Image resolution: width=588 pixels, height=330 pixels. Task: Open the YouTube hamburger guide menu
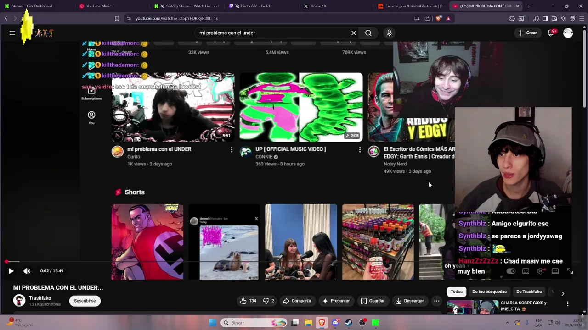tap(12, 33)
